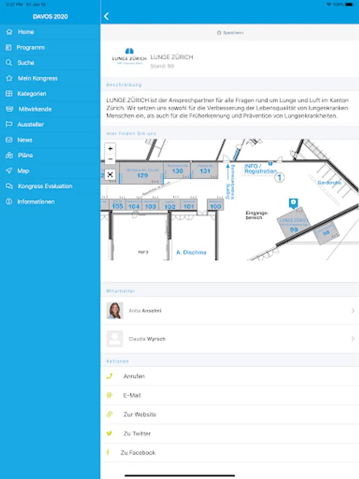The image size is (359, 479).
Task: Tap the Pläne building icon
Action: (x=9, y=155)
